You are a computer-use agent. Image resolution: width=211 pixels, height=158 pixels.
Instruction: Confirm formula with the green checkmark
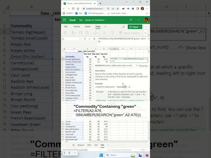click(89, 39)
